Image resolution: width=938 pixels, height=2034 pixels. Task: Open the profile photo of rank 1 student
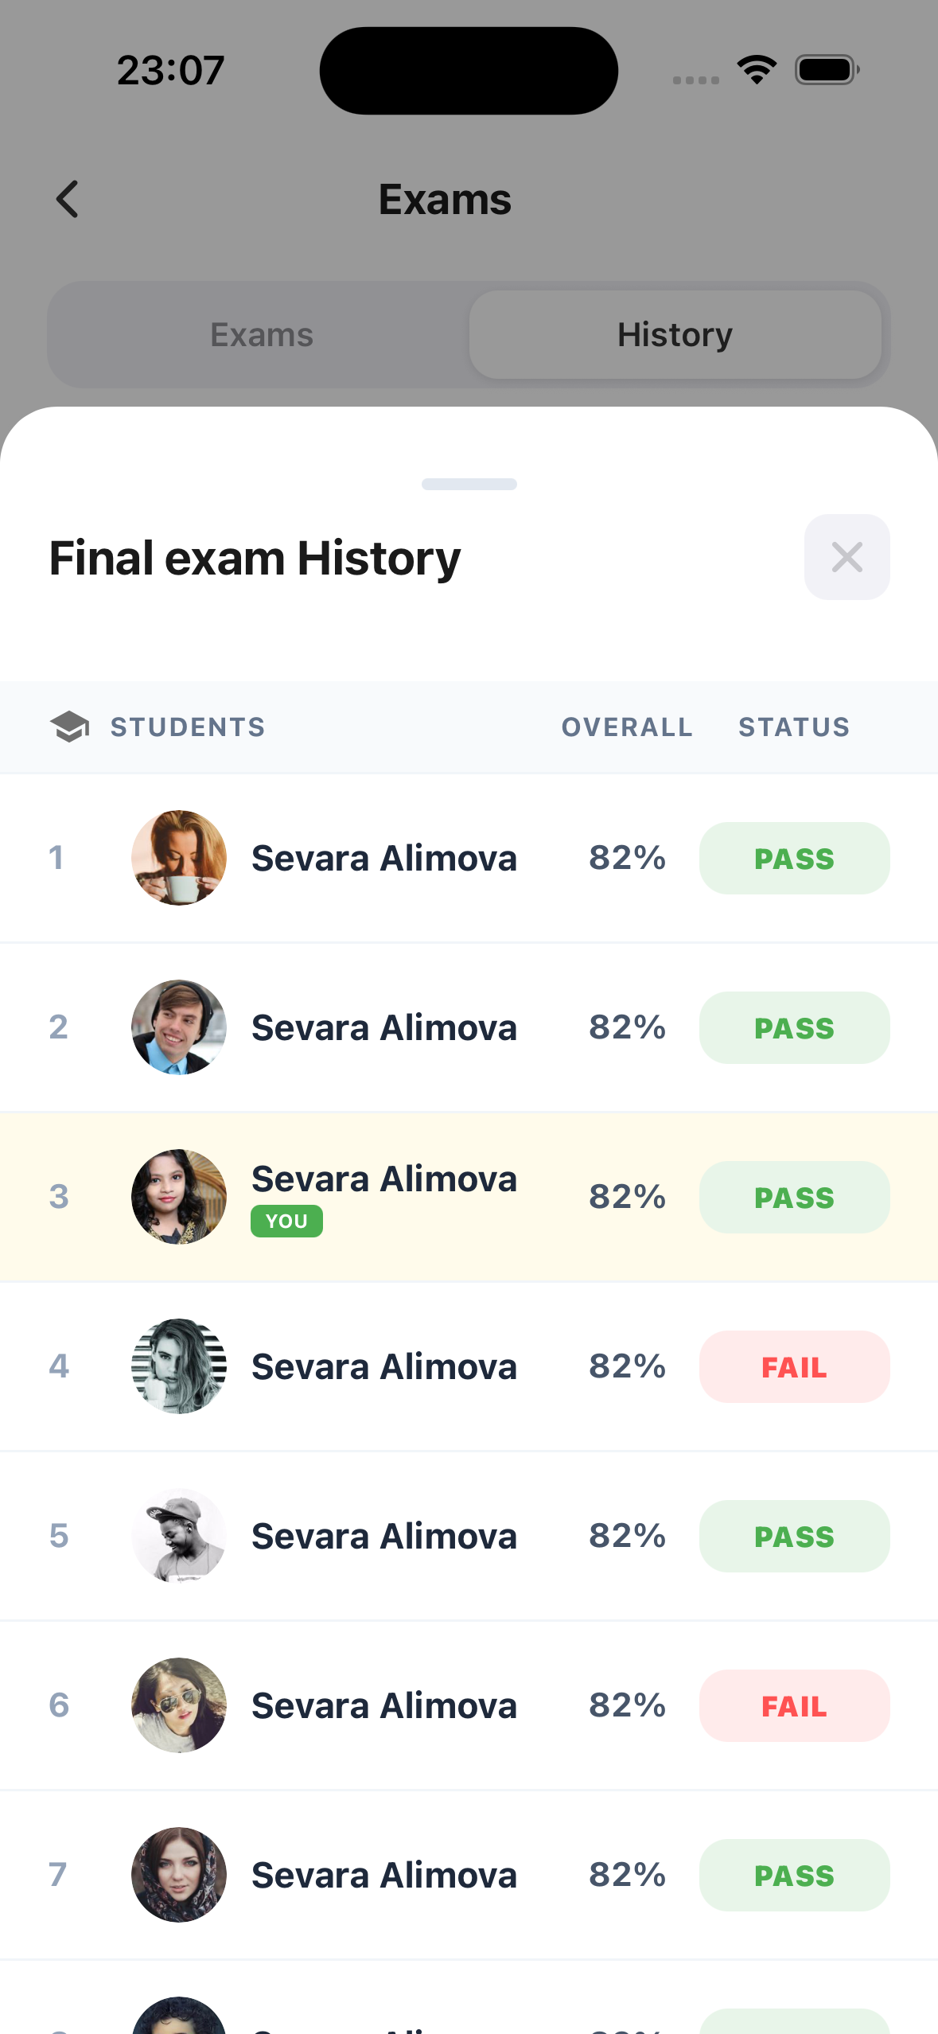178,858
